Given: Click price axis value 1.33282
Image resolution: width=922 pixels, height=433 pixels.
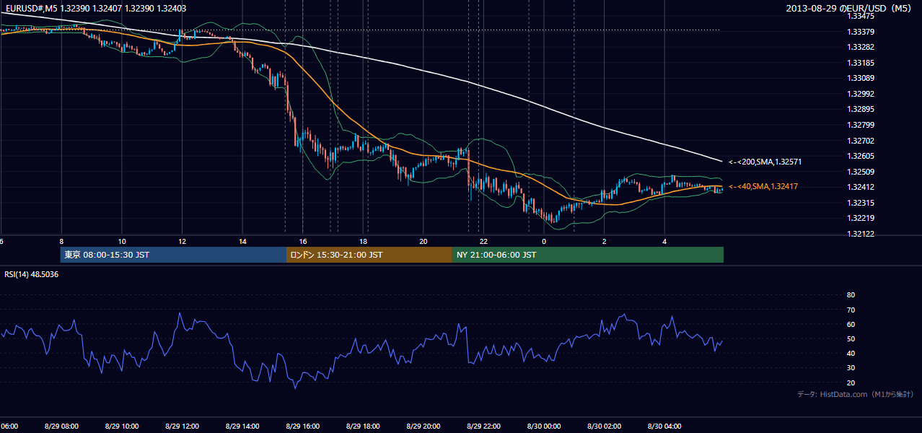Looking at the screenshot, I should click(861, 47).
